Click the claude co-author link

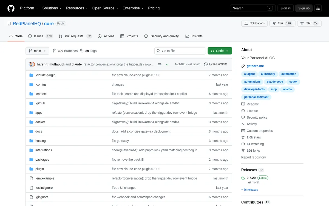pos(77,64)
